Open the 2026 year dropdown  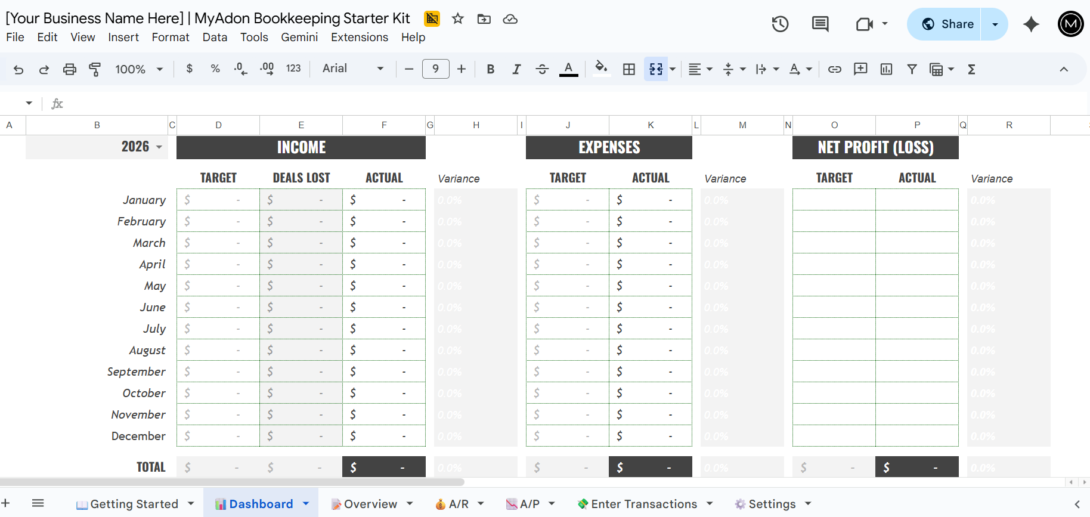click(159, 147)
